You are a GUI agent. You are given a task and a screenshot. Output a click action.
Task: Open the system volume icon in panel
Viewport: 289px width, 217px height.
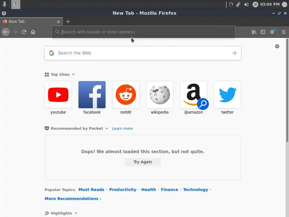246,5
